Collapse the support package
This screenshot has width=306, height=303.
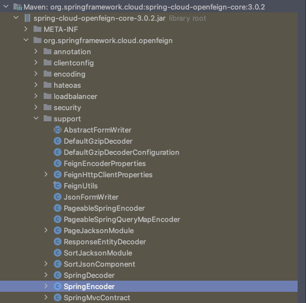coord(36,118)
